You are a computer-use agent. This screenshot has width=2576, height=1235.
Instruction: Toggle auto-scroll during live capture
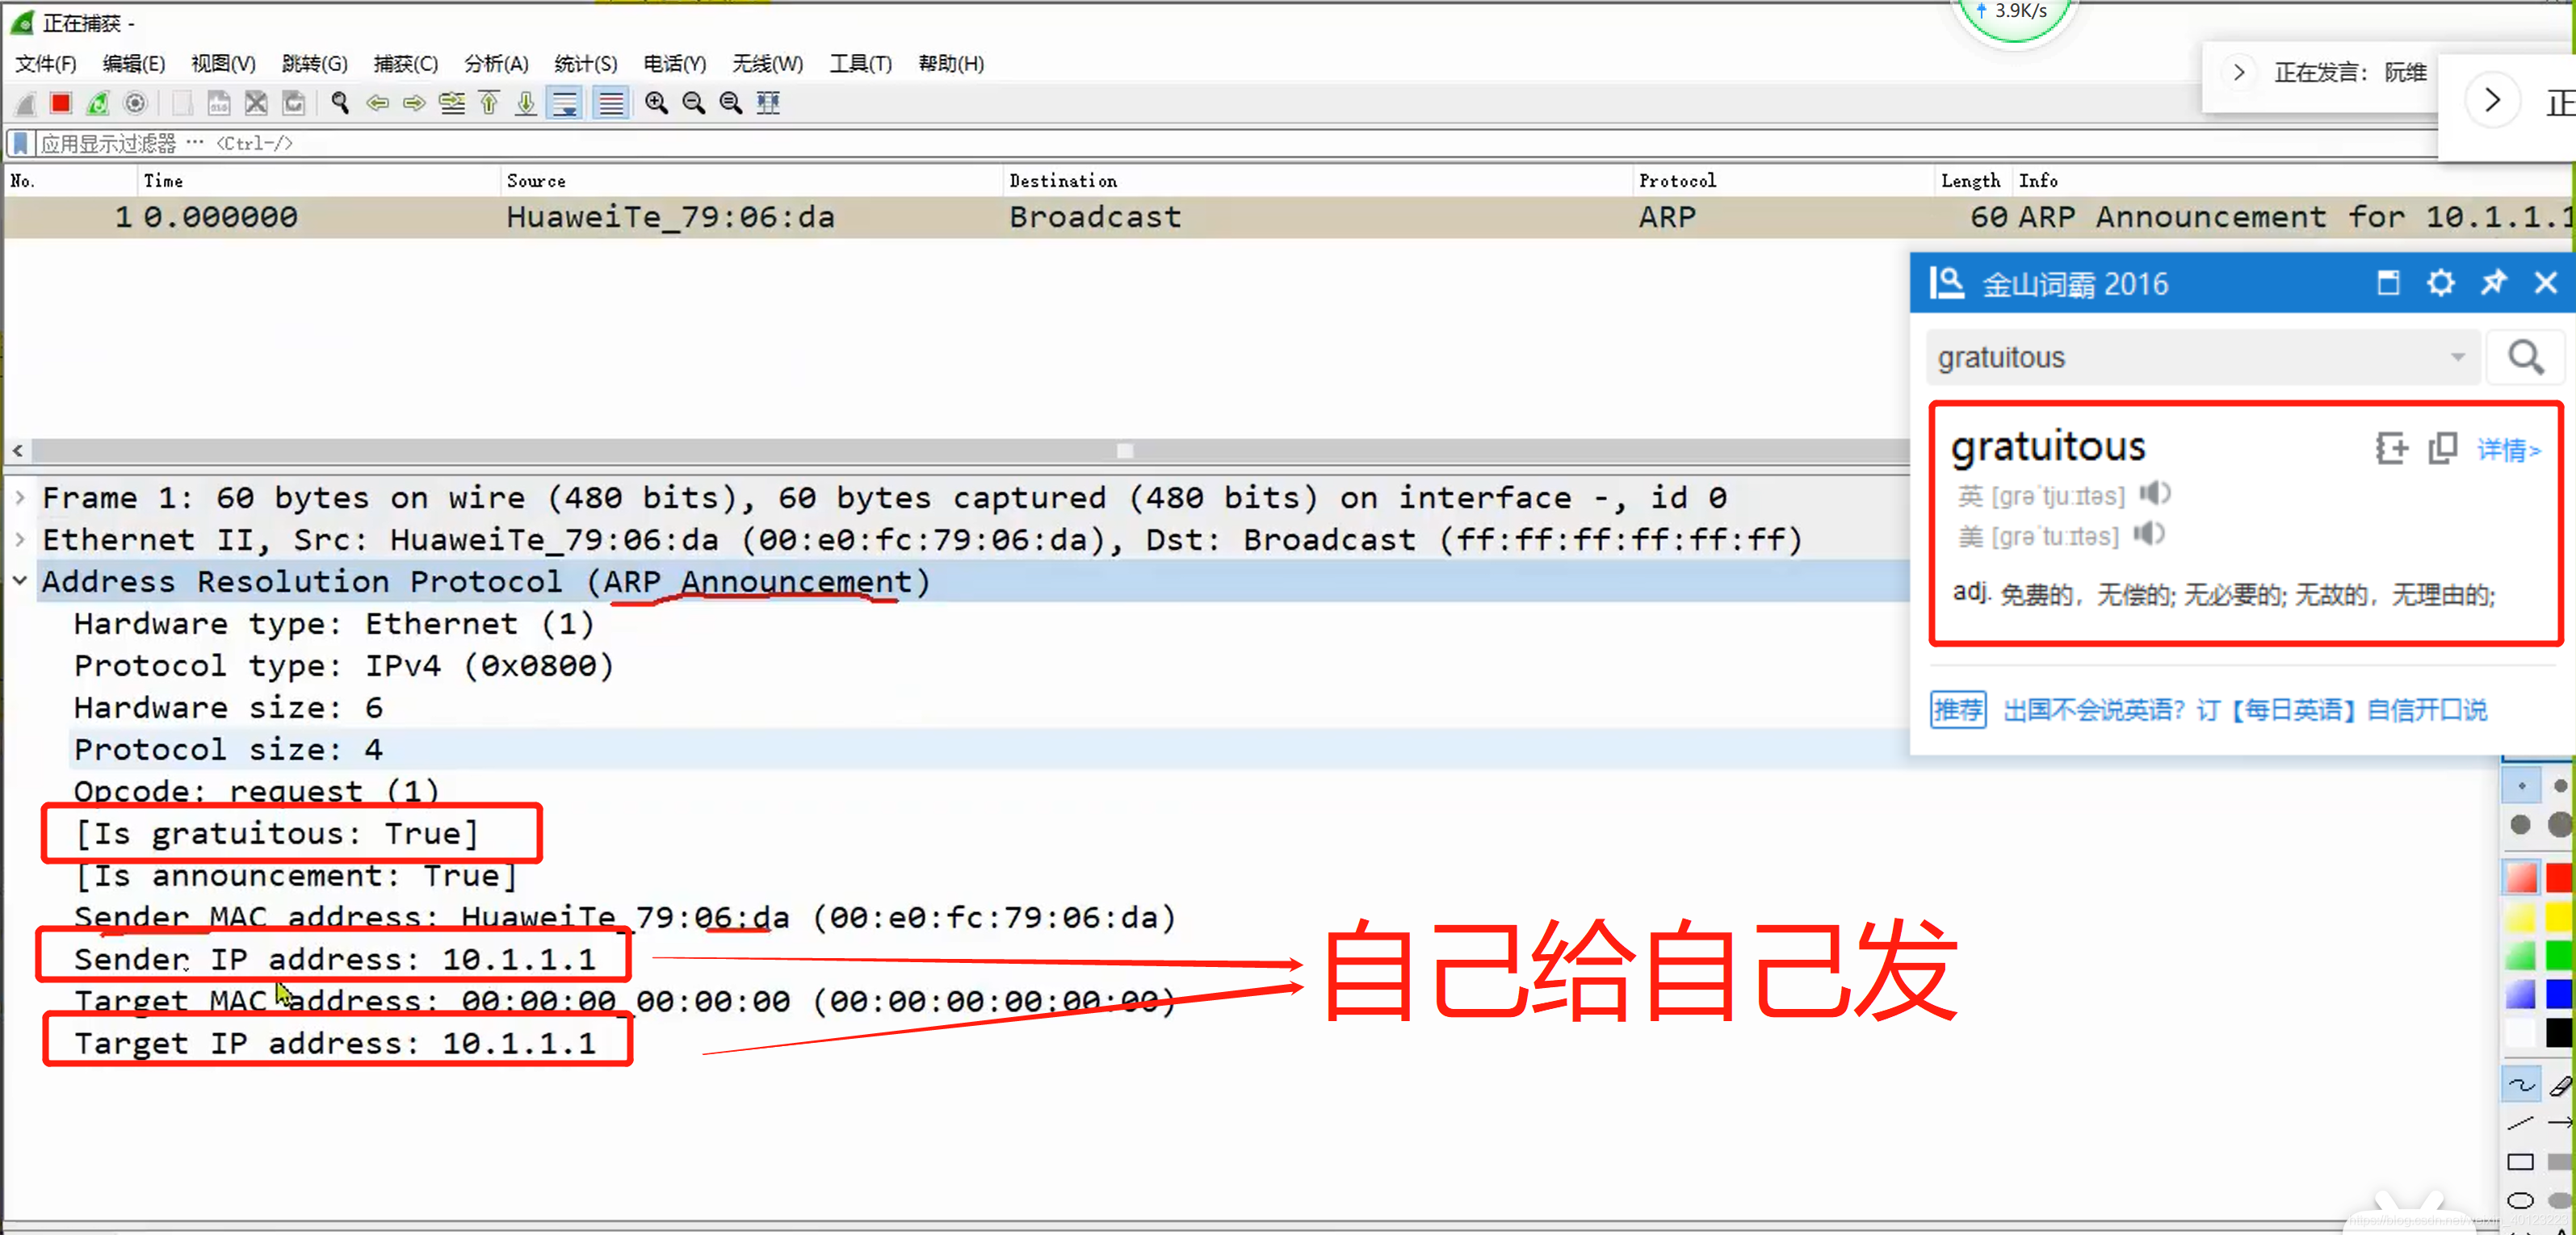click(565, 103)
